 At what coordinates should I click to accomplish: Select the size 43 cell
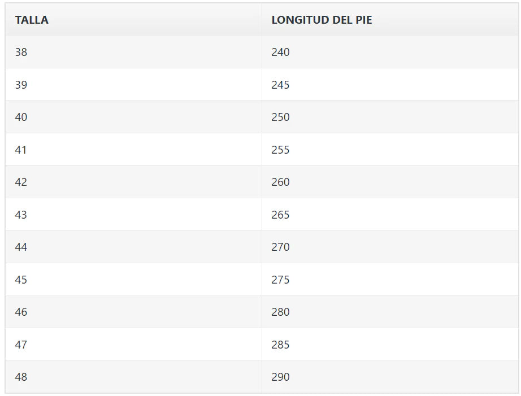pos(21,215)
